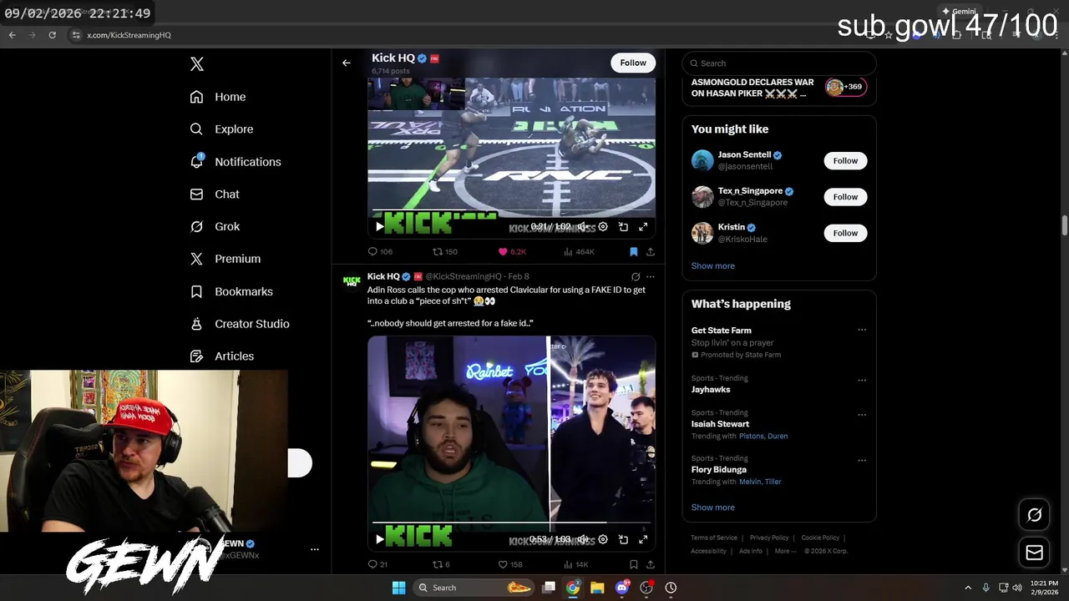Open File Explorer from the taskbar
The width and height of the screenshot is (1069, 601).
point(597,588)
